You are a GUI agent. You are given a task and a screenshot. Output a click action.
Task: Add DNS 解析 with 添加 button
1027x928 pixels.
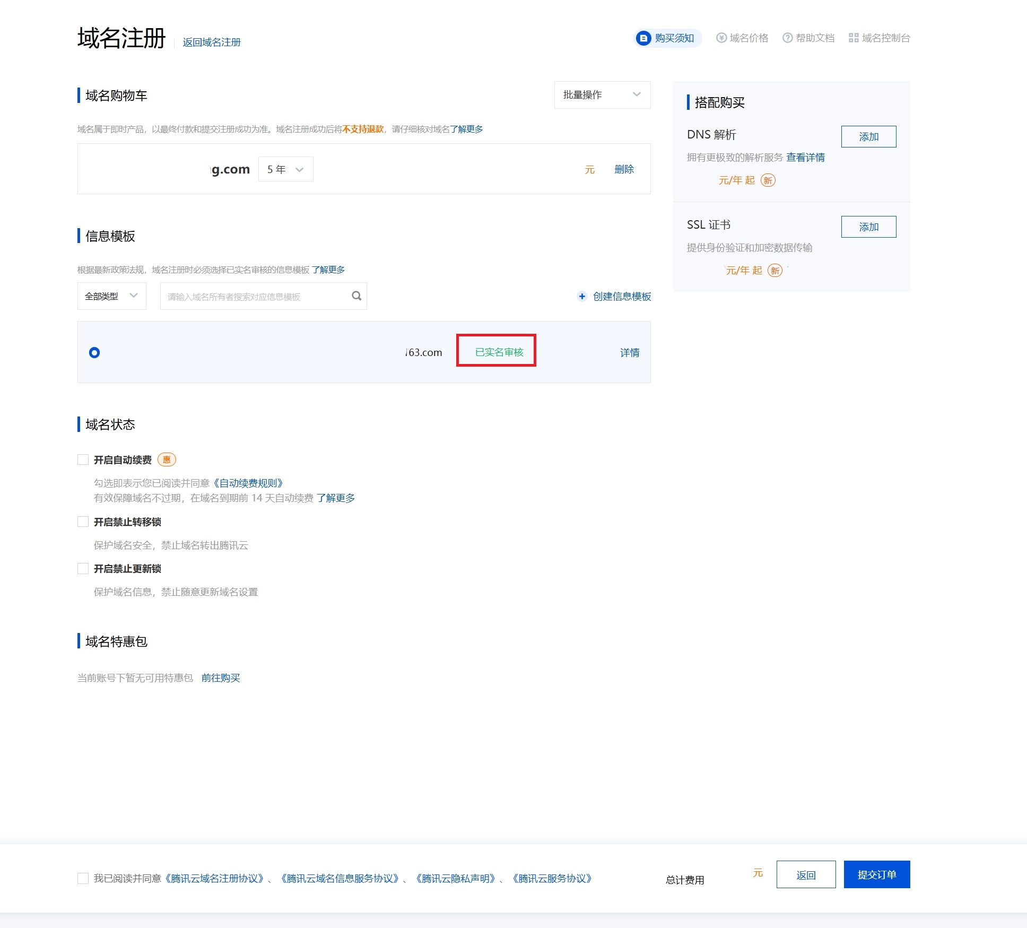[868, 136]
